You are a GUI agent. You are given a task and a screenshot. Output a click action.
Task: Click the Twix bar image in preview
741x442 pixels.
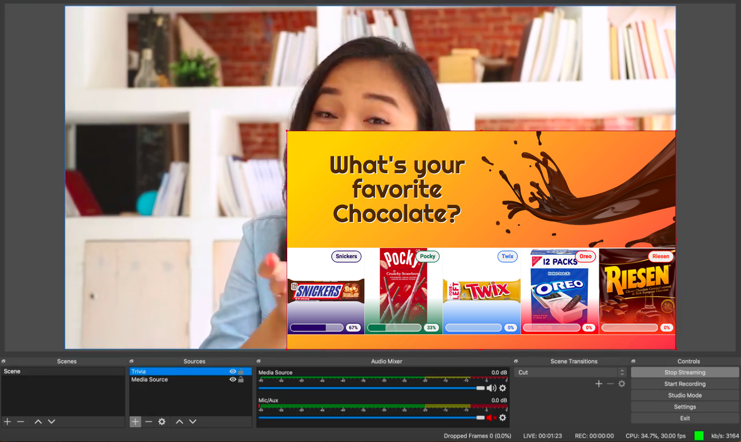pyautogui.click(x=482, y=291)
